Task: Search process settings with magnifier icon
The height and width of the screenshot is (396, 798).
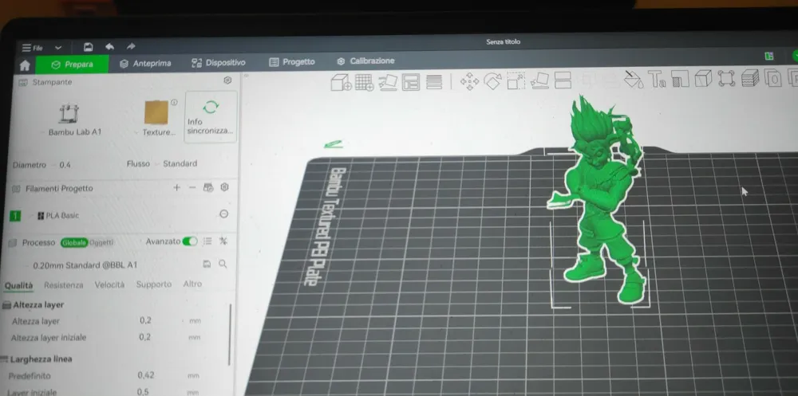Action: coord(223,264)
